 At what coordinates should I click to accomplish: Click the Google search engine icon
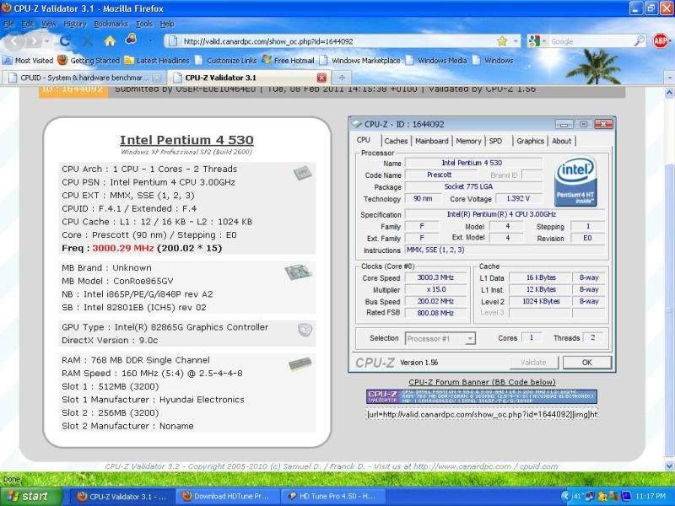click(x=534, y=41)
